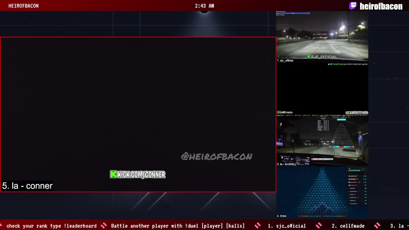Click the subscriber goal bar in sjc_official feed
The width and height of the screenshot is (409, 230).
[293, 13]
